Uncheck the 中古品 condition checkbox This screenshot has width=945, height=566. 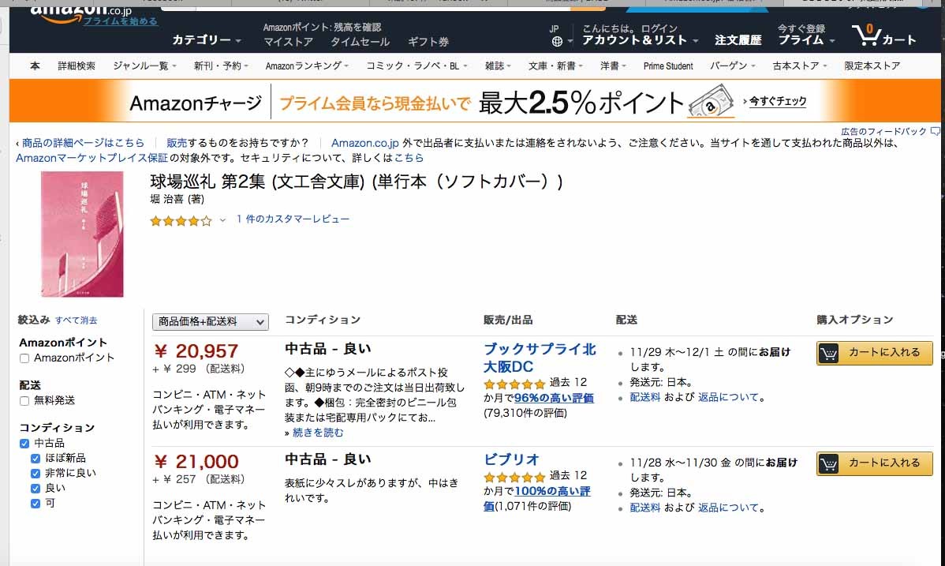[24, 444]
